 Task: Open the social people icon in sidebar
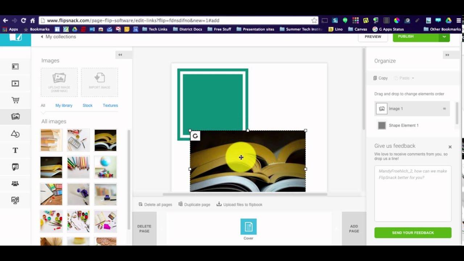(15, 183)
